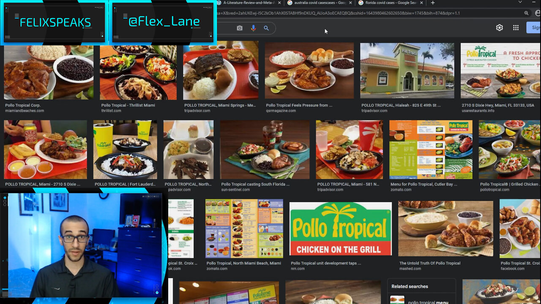Close the australia covid cases tab
Viewport: 541px width, 304px height.
[x=350, y=3]
